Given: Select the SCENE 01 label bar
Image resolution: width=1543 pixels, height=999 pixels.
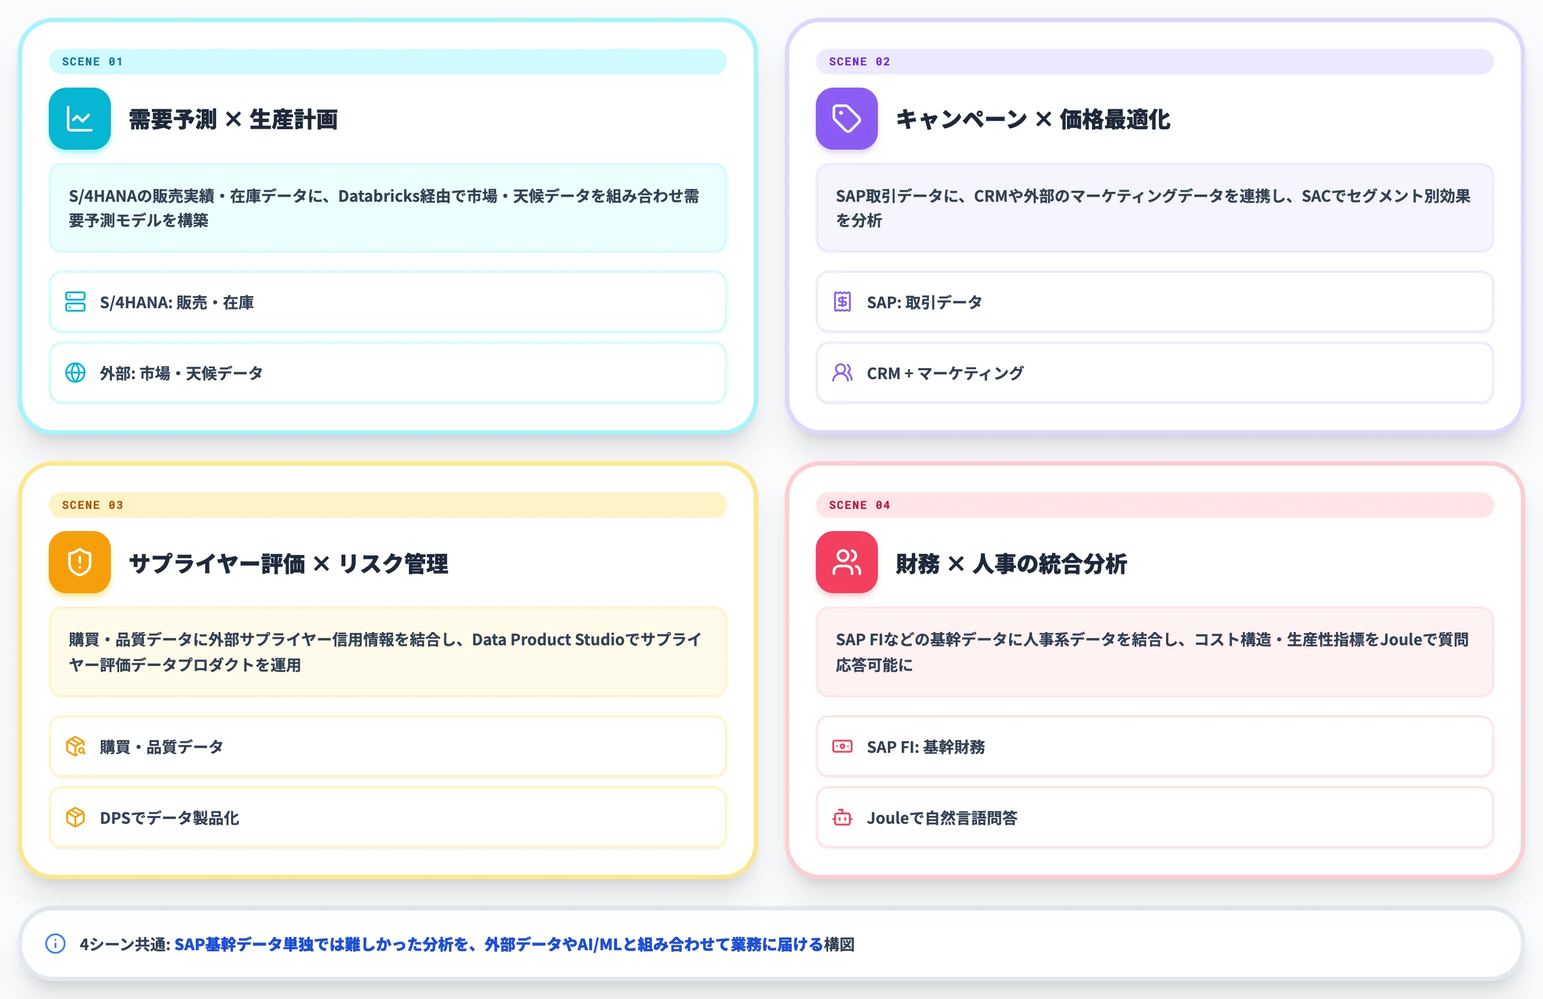Looking at the screenshot, I should (388, 62).
